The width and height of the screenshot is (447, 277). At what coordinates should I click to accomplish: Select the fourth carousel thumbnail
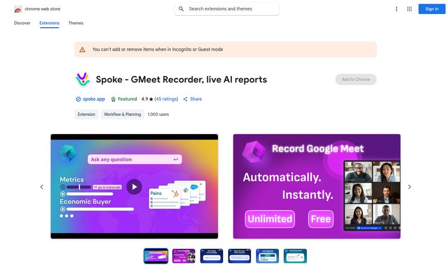pos(240,256)
